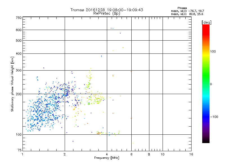Viewport: 225px width, 168px height.
Task: Click the x-axis '1' tick label
Action: (x=22, y=154)
